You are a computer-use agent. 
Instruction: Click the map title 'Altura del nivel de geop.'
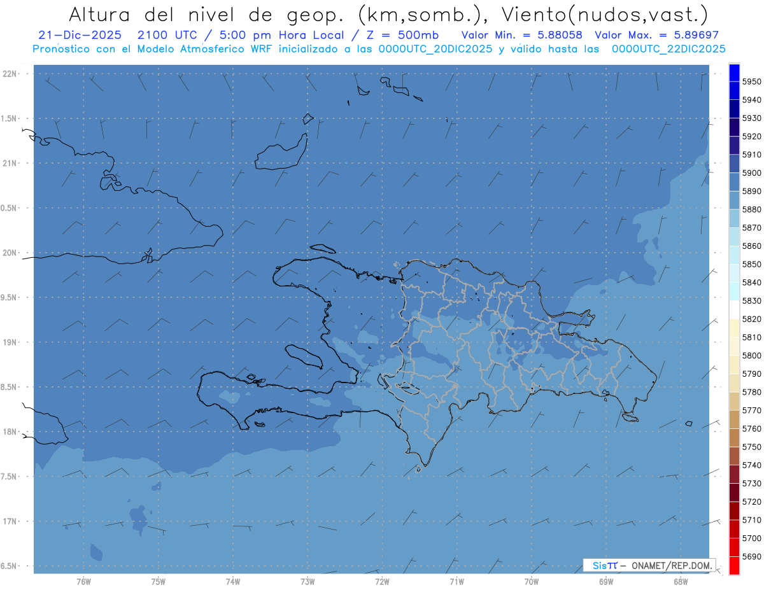[208, 15]
